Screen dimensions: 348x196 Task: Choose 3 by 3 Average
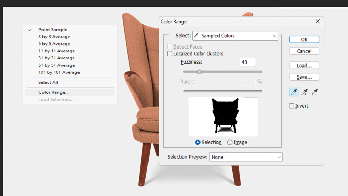70,37
